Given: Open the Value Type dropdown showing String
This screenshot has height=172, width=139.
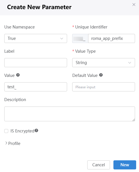Looking at the screenshot, I should click(103, 63).
